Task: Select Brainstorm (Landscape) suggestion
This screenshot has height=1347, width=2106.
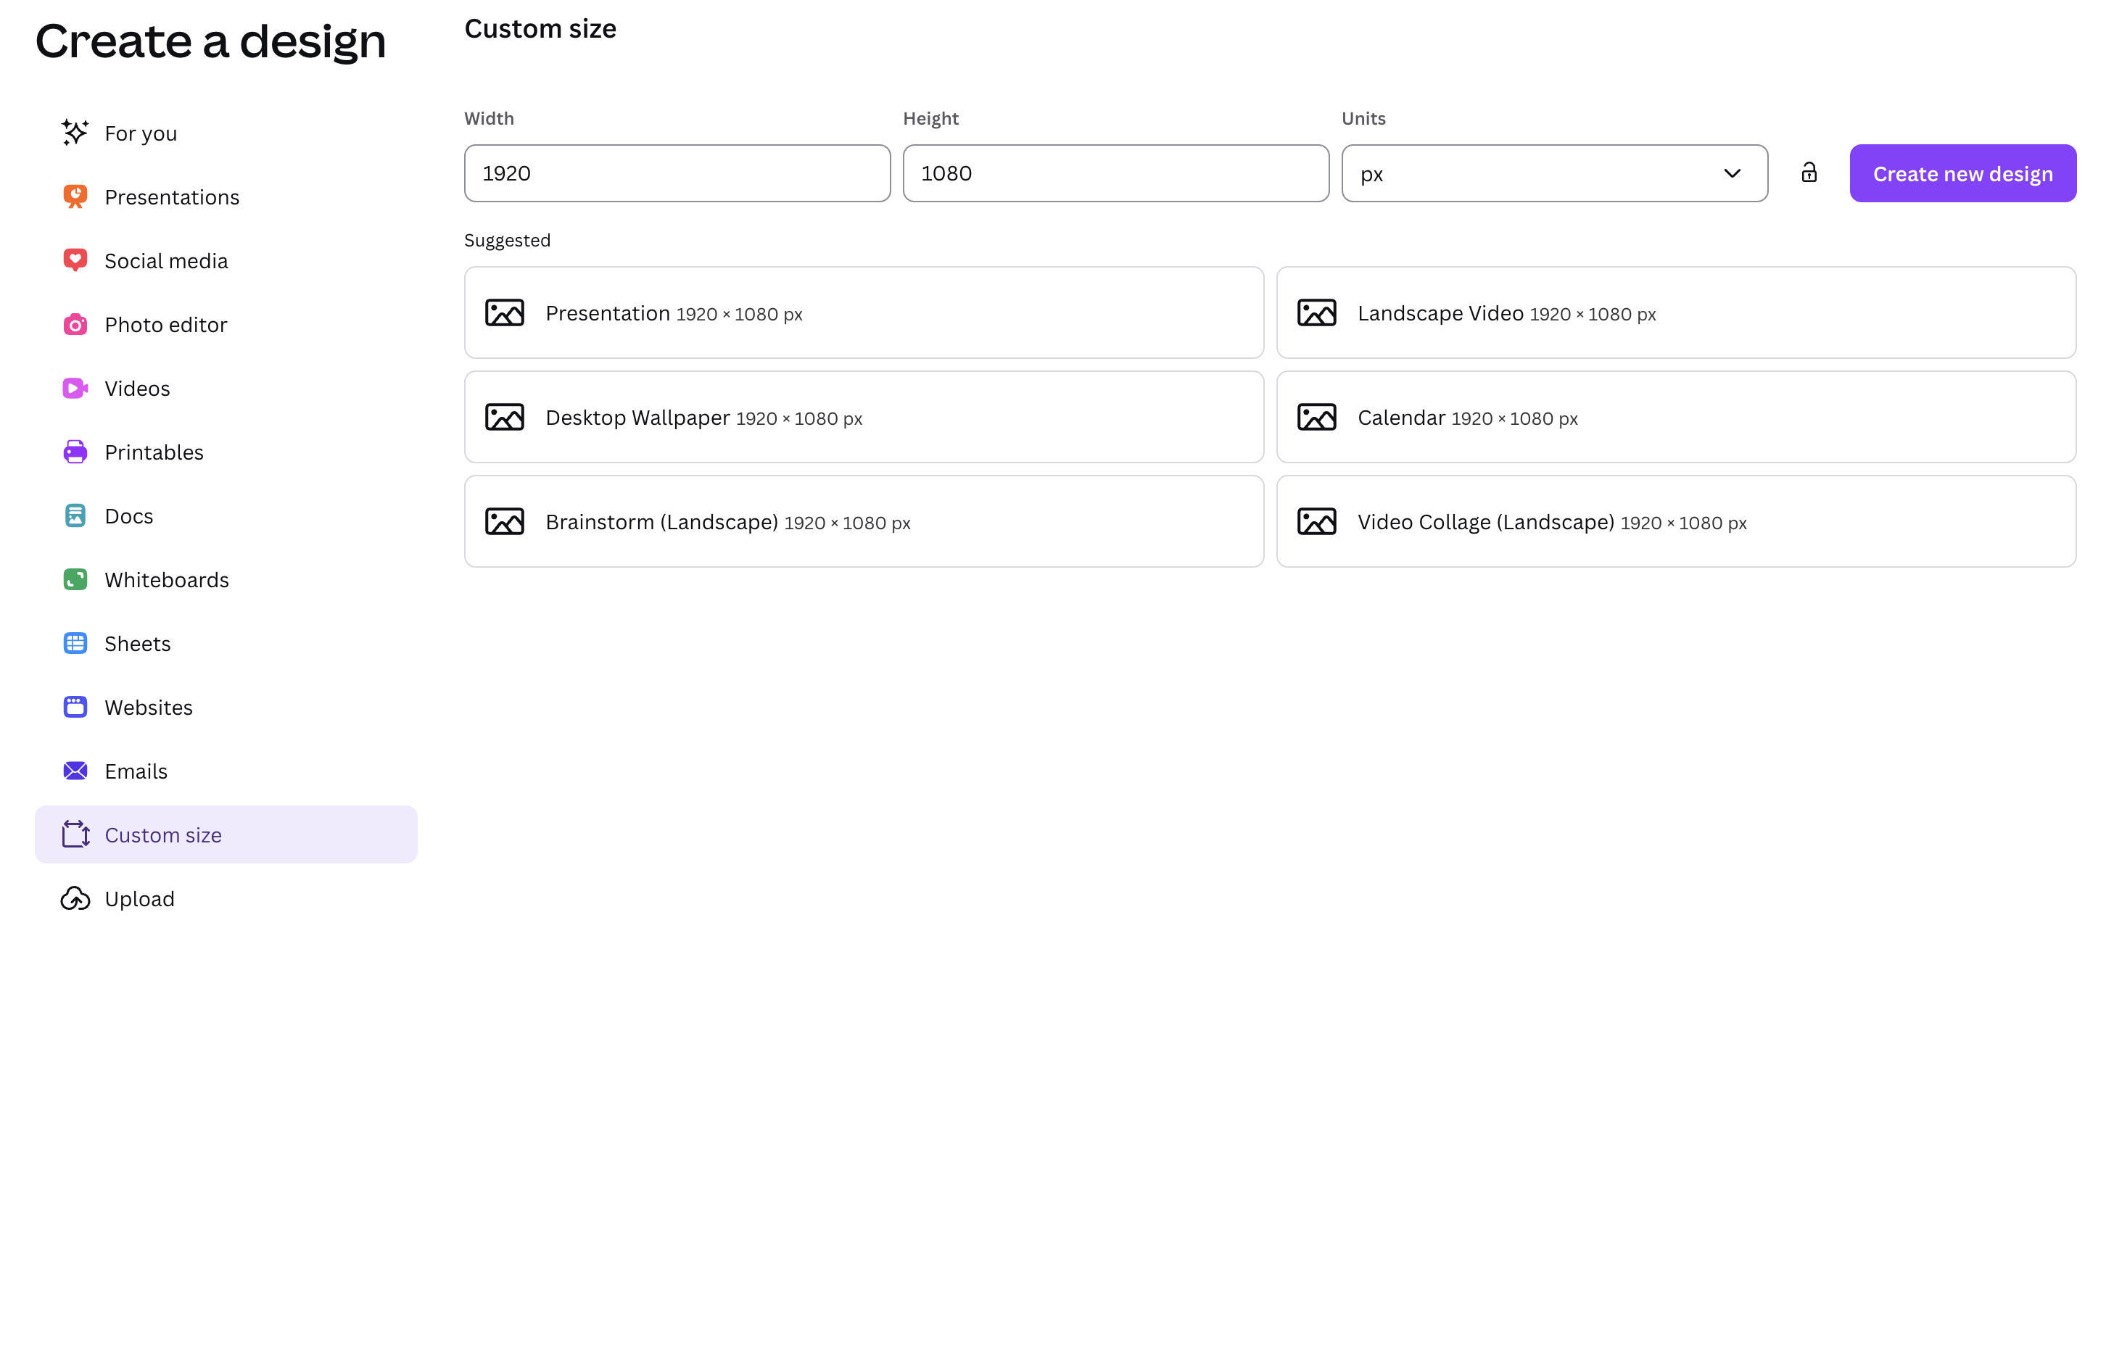Action: [x=864, y=521]
